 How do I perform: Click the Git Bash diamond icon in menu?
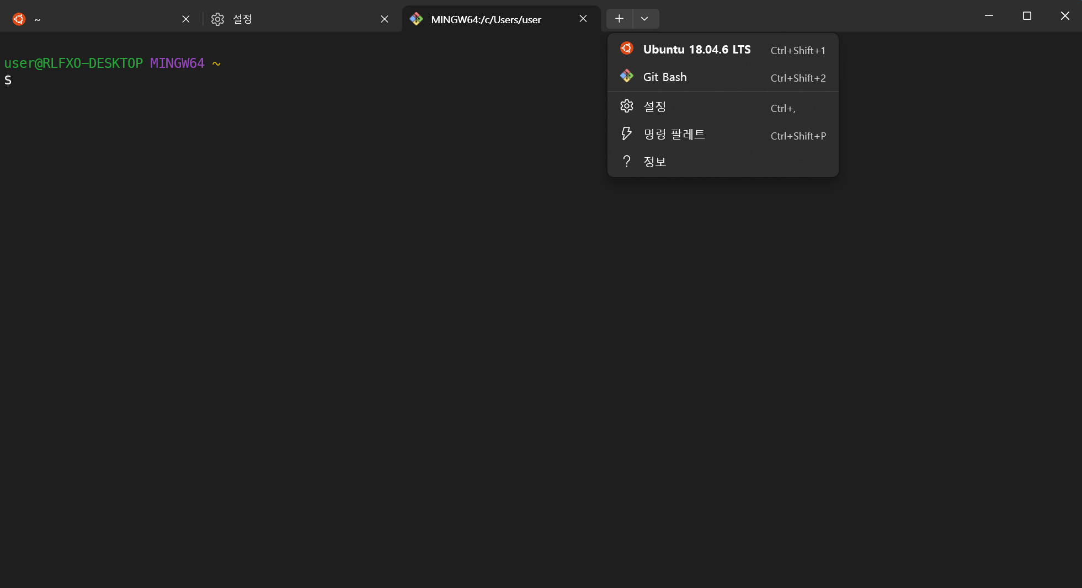click(627, 76)
